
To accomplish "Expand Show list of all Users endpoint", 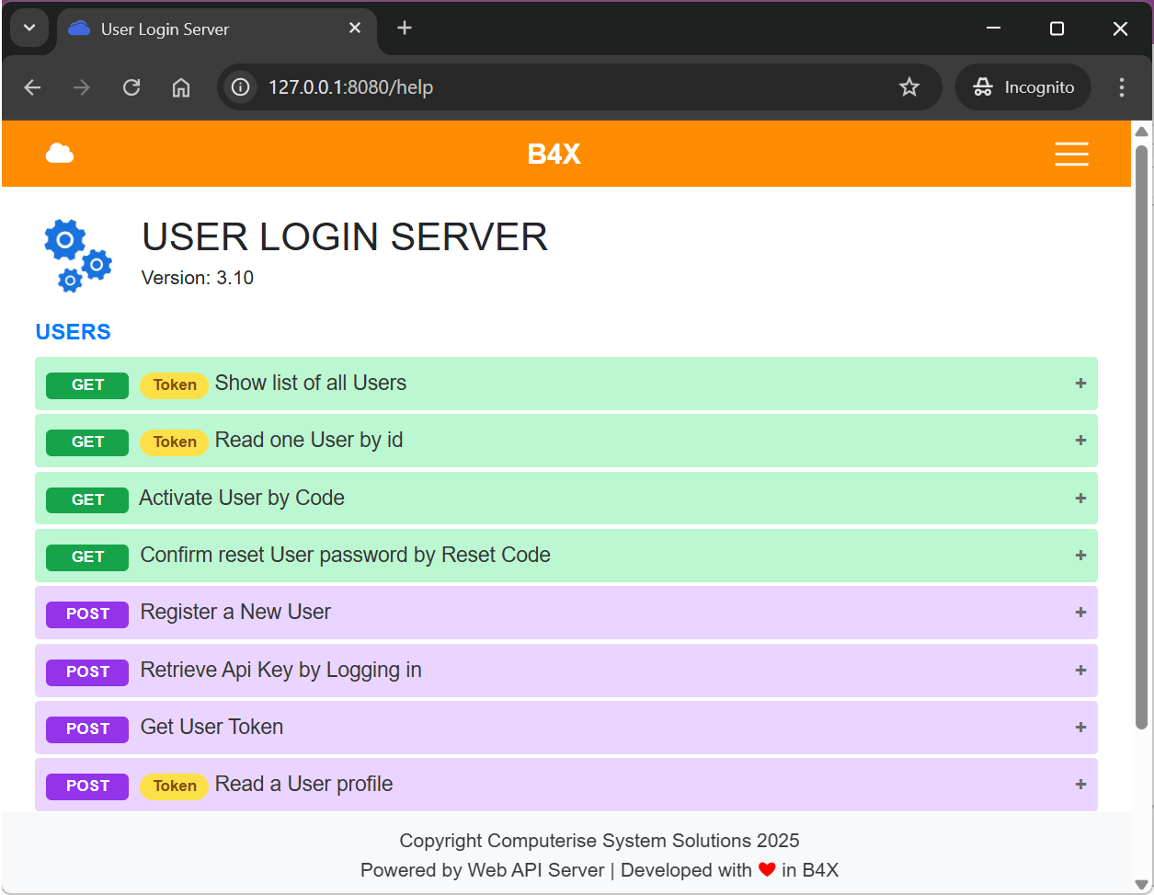I will 1080,384.
